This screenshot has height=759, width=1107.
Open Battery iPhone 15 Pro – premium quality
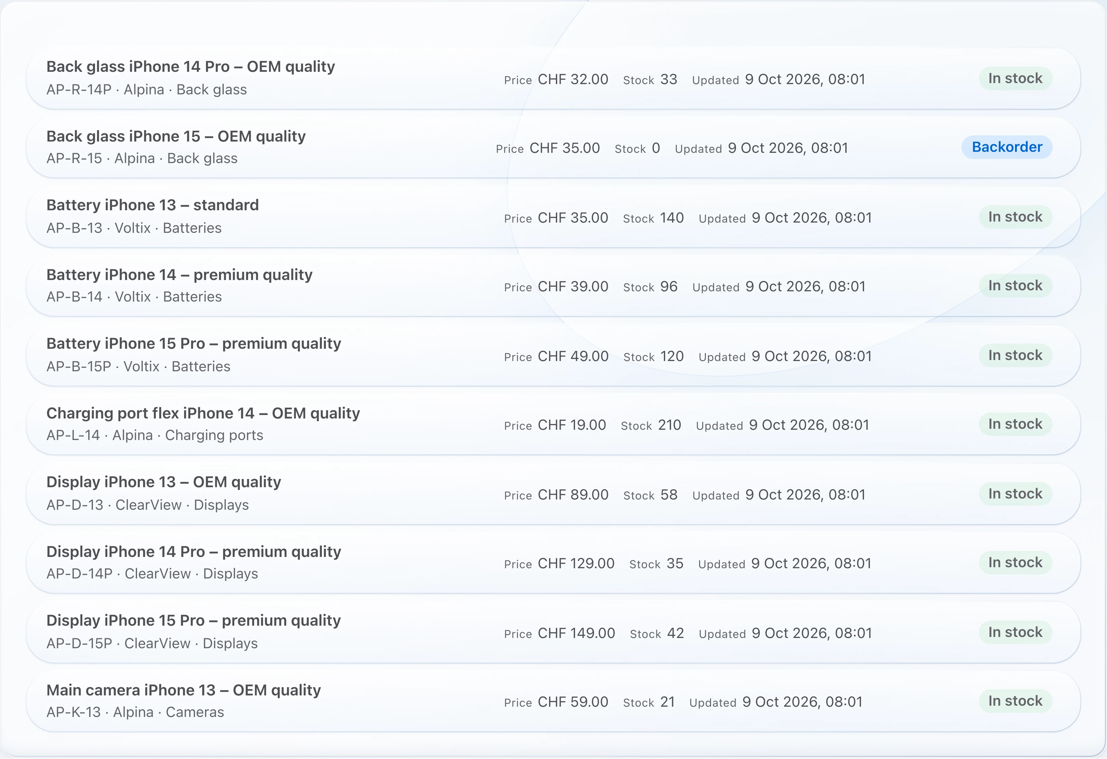tap(193, 344)
